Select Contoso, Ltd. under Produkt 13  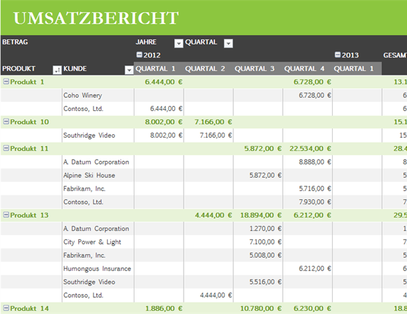coord(98,295)
